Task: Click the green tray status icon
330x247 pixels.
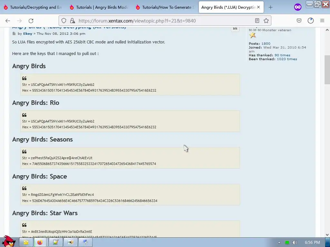Action: pyautogui.click(x=287, y=242)
